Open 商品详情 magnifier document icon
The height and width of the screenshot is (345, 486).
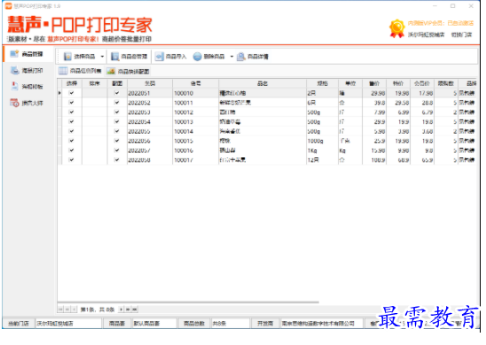click(x=241, y=57)
